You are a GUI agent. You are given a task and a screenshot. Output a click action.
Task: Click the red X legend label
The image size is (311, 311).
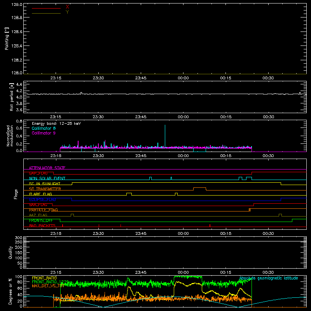[67, 7]
